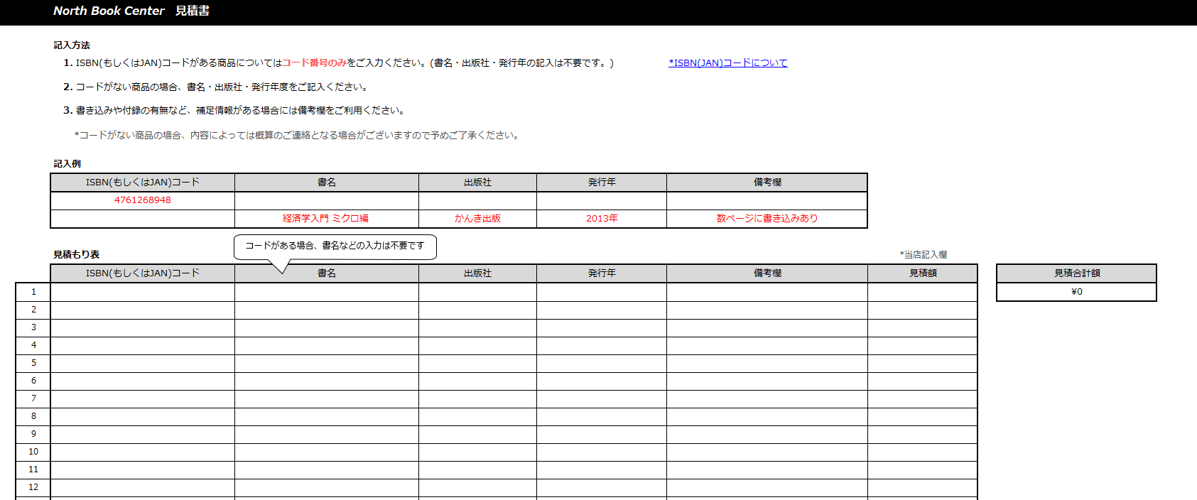Viewport: 1197px width, 500px height.
Task: Select the 見積額 cell in row 1
Action: click(923, 292)
